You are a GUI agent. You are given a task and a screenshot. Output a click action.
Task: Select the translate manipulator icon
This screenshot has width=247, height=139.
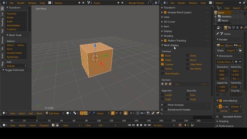86,113
